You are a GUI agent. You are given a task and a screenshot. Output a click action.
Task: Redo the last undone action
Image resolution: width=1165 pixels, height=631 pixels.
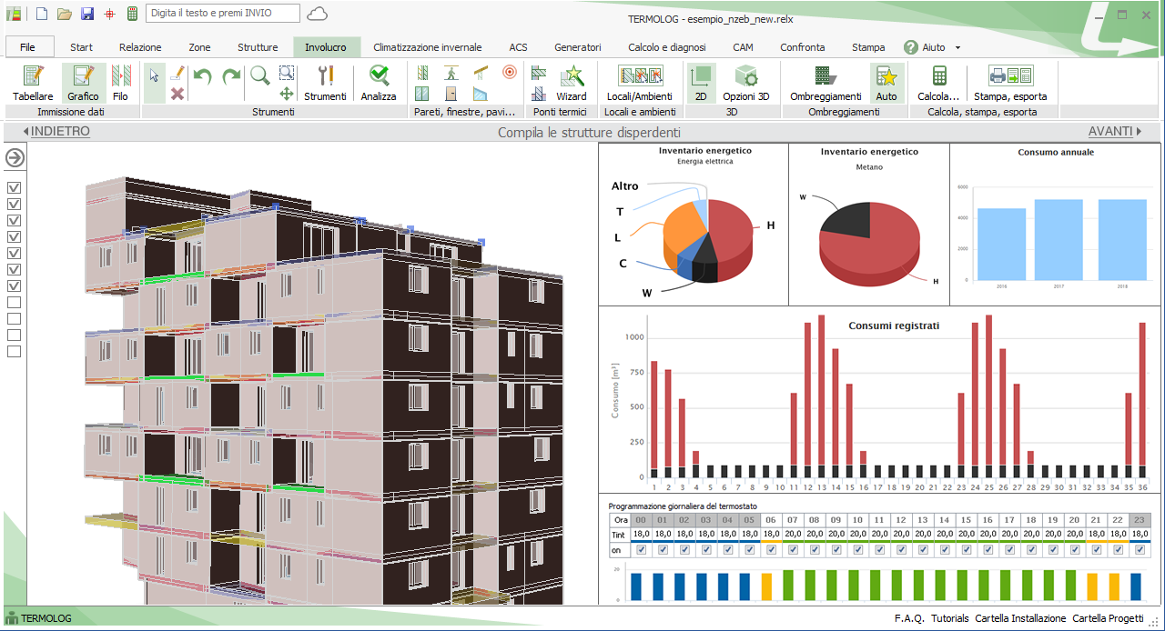[x=231, y=77]
